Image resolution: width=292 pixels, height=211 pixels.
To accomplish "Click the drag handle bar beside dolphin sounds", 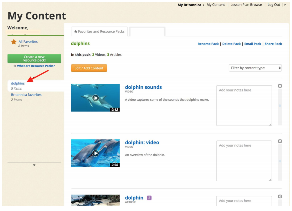I will point(280,107).
